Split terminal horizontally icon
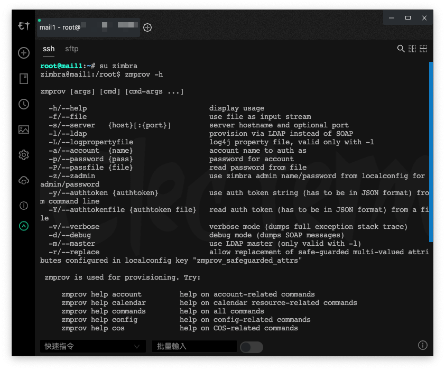 click(x=423, y=49)
